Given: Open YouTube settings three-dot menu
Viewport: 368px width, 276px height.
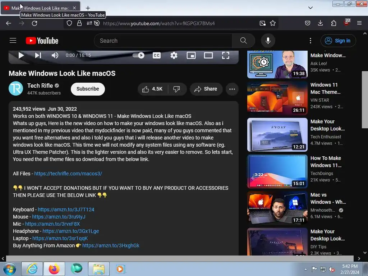Looking at the screenshot, I should [x=310, y=41].
